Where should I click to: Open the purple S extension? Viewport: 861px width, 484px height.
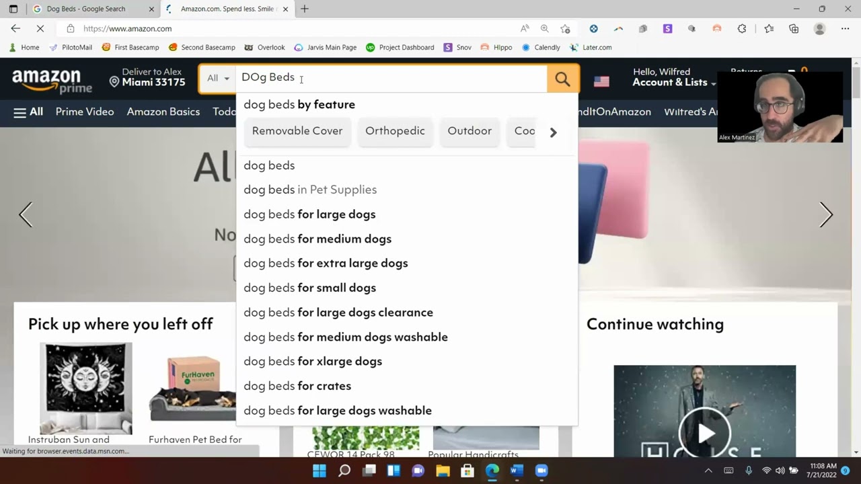click(x=667, y=29)
